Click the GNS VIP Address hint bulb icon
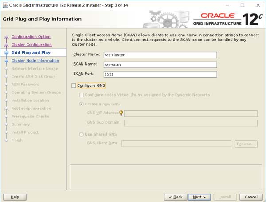The image size is (266, 202). [x=121, y=113]
